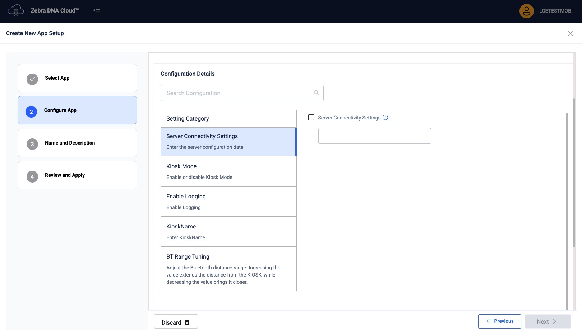Click the Previous button
Screen dimensions: 582x330
[x=499, y=321]
